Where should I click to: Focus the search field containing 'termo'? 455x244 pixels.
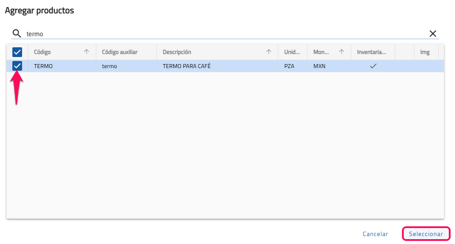221,34
